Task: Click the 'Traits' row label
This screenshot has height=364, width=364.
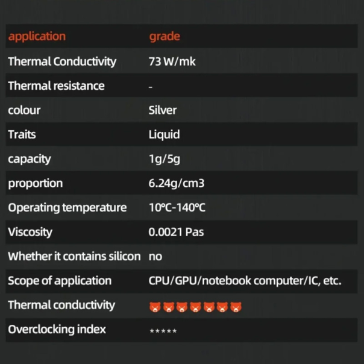Action: point(22,134)
